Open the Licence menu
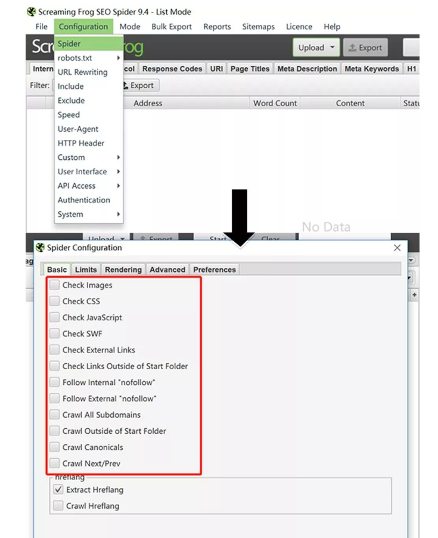 (x=299, y=27)
